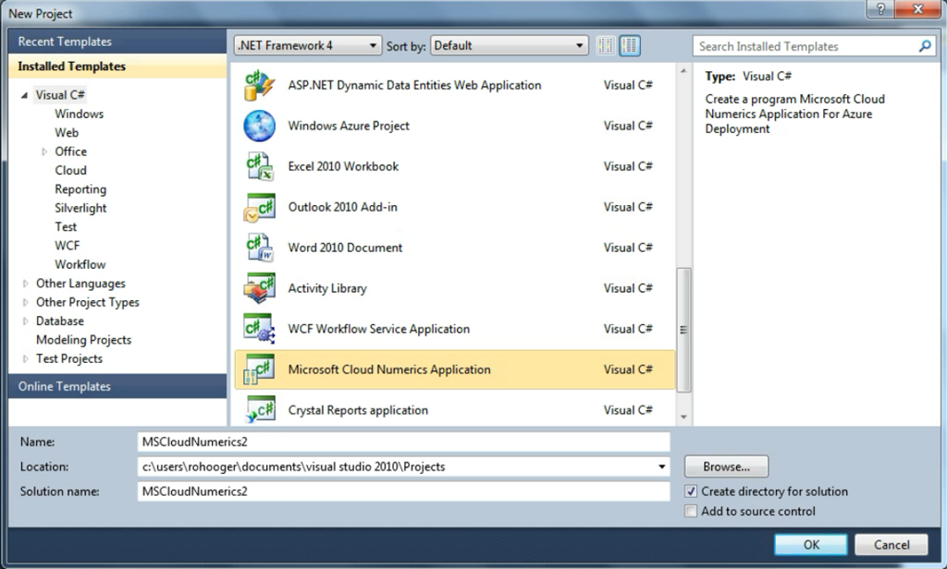Open the dialog Help question-mark button
Viewport: 947px width, 569px height.
coord(881,8)
